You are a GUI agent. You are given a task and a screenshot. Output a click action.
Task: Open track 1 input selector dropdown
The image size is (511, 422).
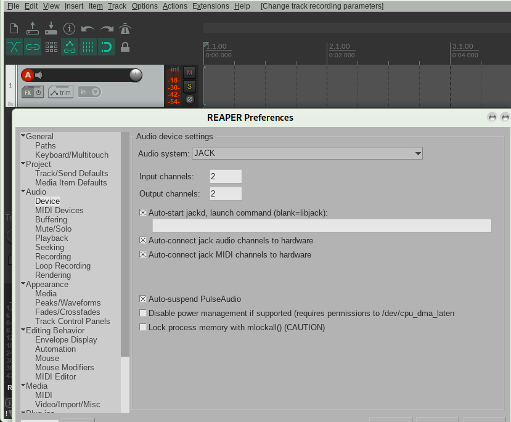tap(89, 92)
